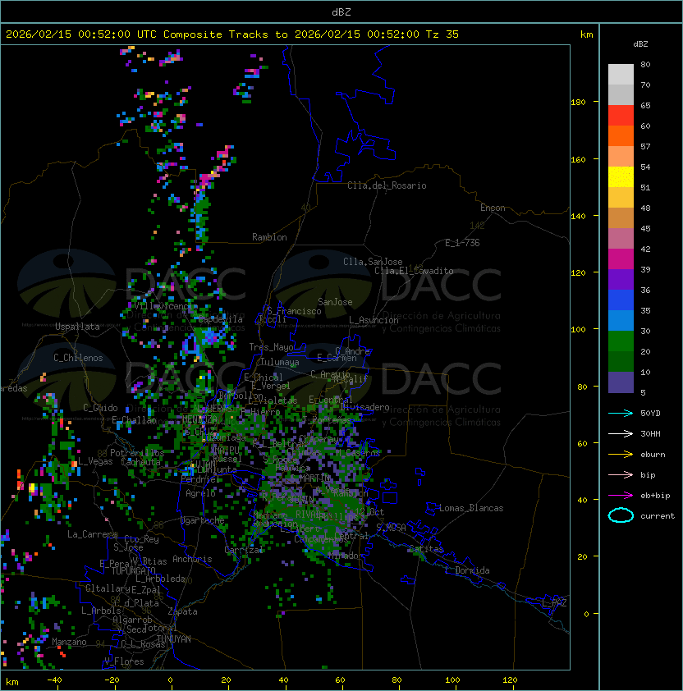The image size is (683, 691).
Task: Select the gray 65-70 dBZ swatch
Action: (621, 94)
